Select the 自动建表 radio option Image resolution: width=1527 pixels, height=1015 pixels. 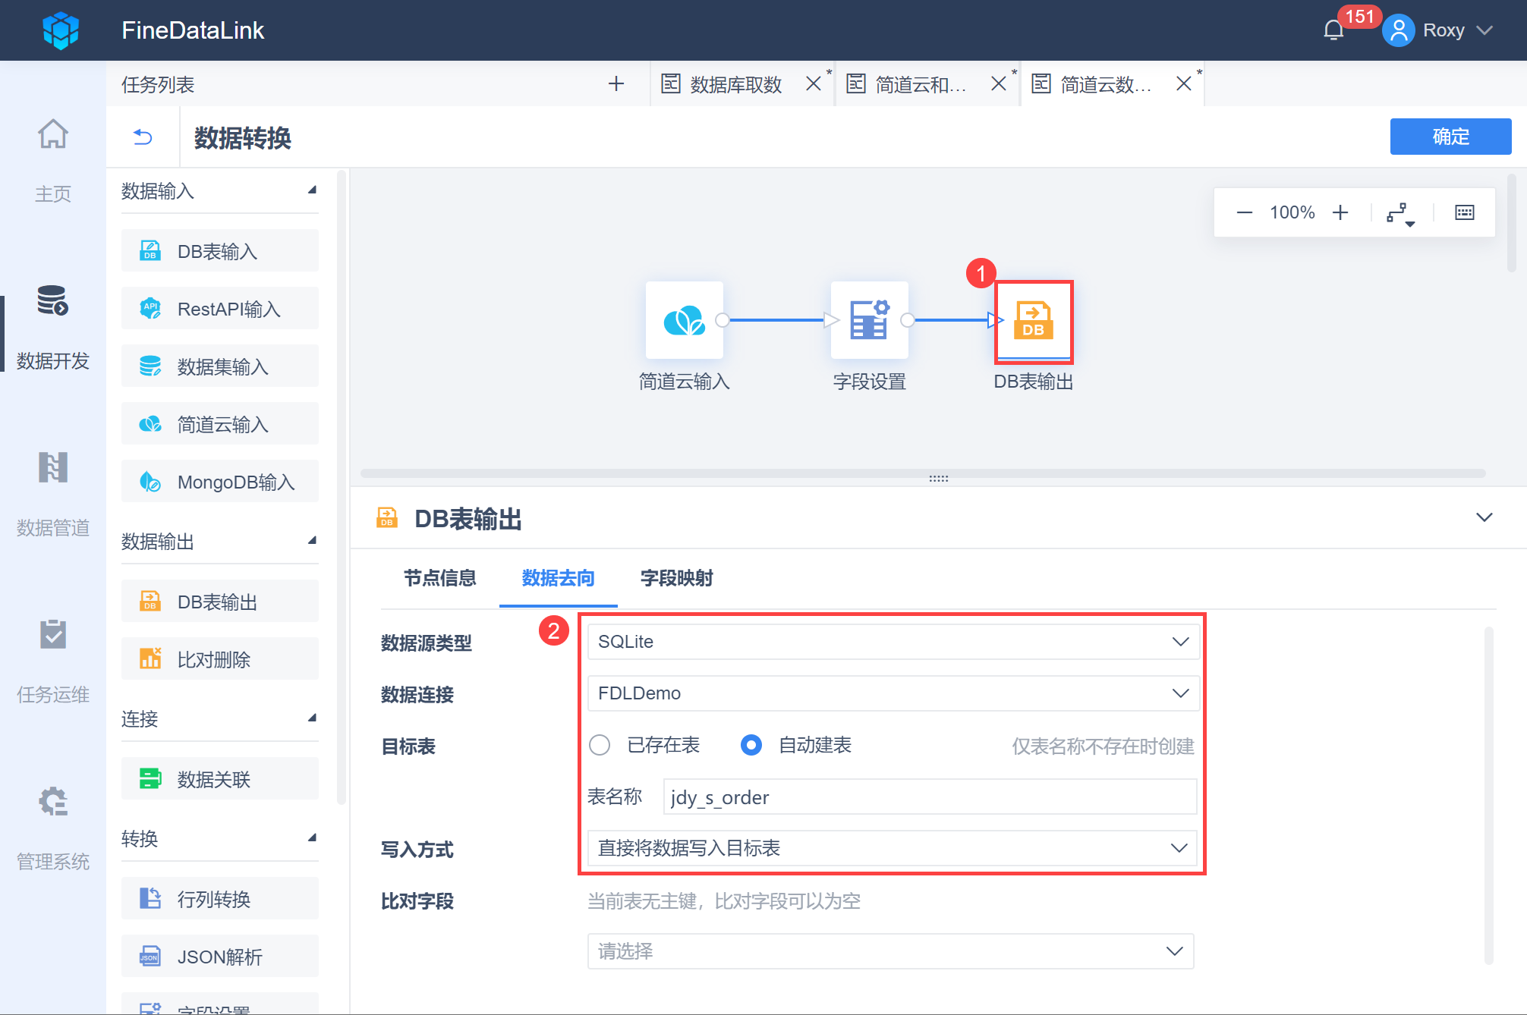point(751,745)
